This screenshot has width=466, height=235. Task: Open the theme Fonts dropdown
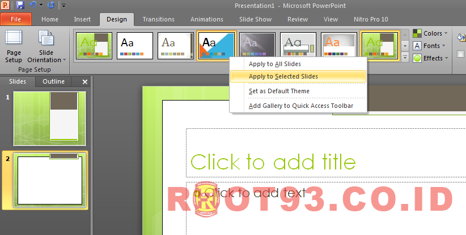429,46
